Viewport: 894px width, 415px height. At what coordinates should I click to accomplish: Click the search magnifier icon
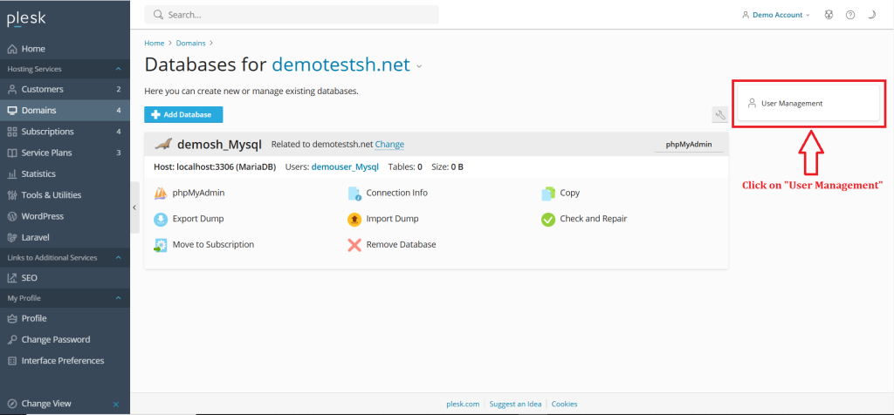click(x=159, y=15)
